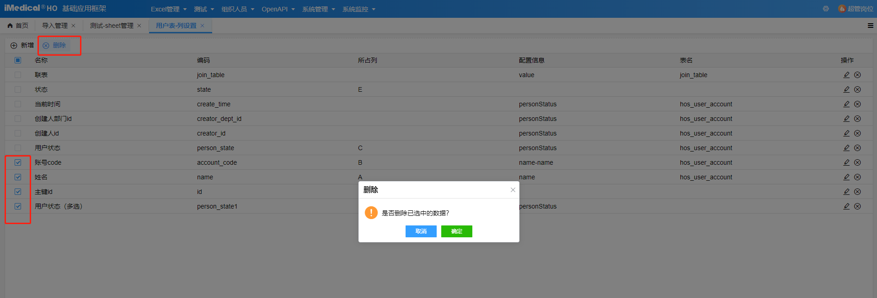Delete the 姓名 row via circle-x icon
The width and height of the screenshot is (877, 298).
click(x=857, y=177)
